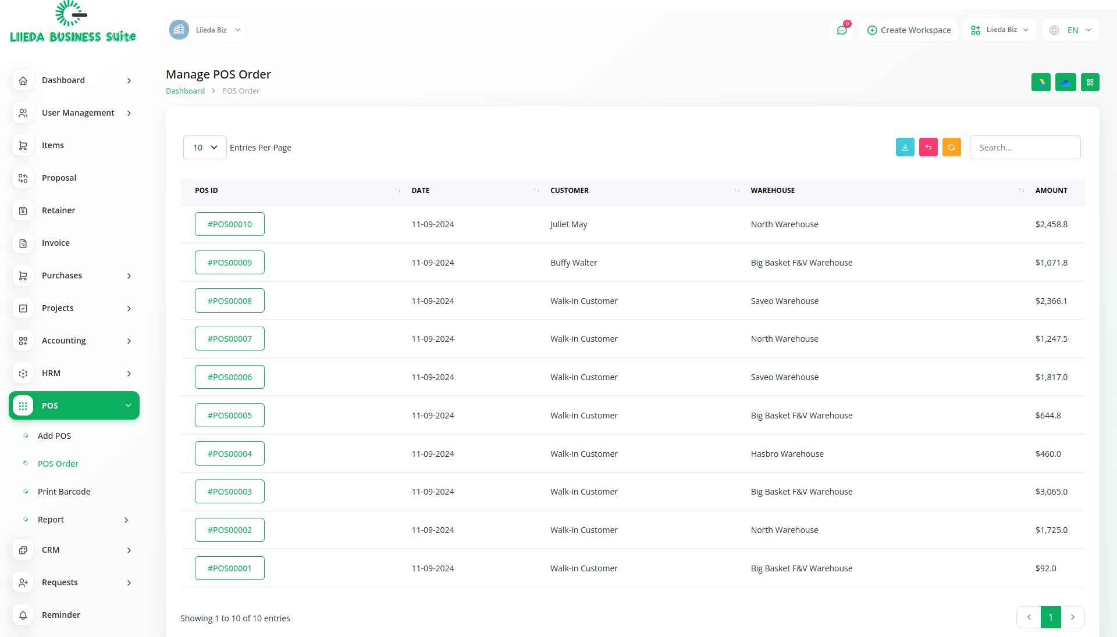The width and height of the screenshot is (1117, 637).
Task: Switch to grid view icon
Action: pyautogui.click(x=1090, y=83)
